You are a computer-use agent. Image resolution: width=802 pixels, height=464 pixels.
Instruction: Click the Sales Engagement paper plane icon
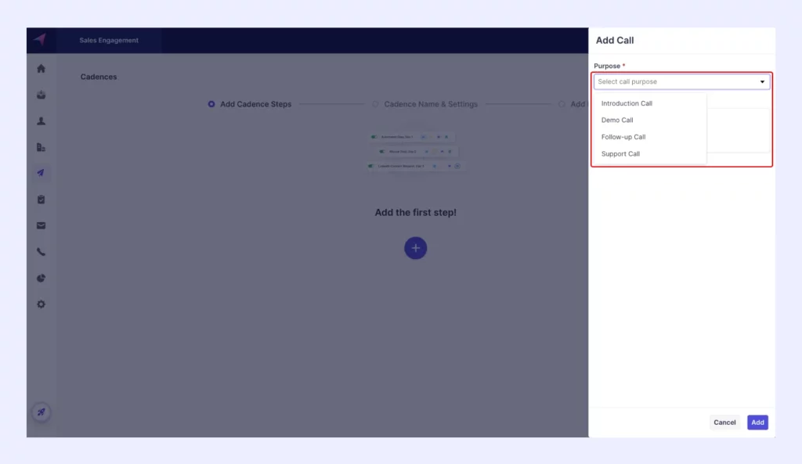point(40,174)
